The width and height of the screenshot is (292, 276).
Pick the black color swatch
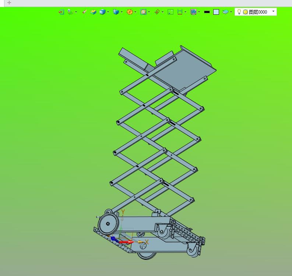[207, 12]
